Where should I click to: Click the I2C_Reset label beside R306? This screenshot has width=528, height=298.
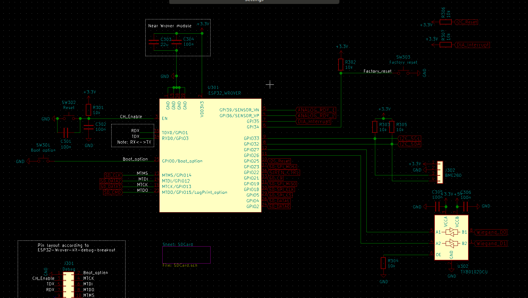466,22
